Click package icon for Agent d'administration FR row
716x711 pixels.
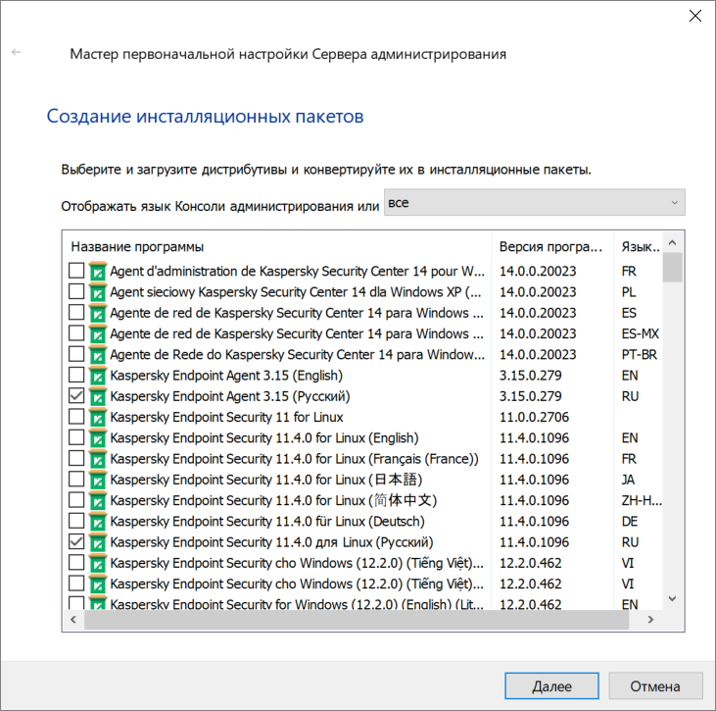pyautogui.click(x=98, y=271)
